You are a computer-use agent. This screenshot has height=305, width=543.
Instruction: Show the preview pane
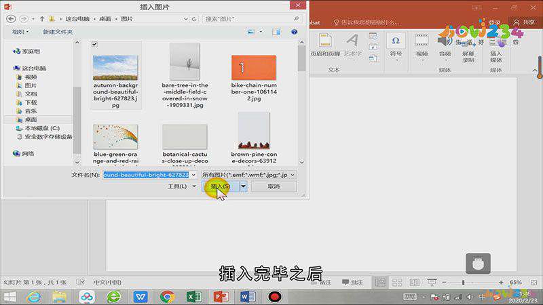coord(276,32)
